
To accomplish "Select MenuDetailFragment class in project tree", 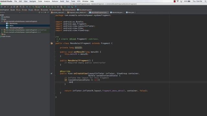I will (15, 28).
